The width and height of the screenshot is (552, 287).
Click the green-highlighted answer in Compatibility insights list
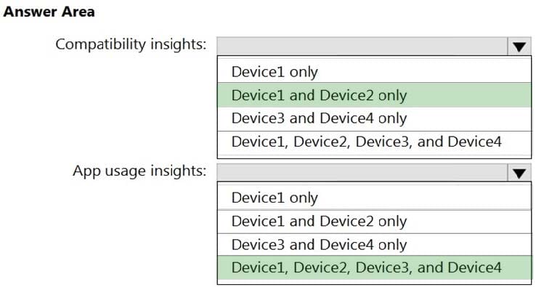374,95
